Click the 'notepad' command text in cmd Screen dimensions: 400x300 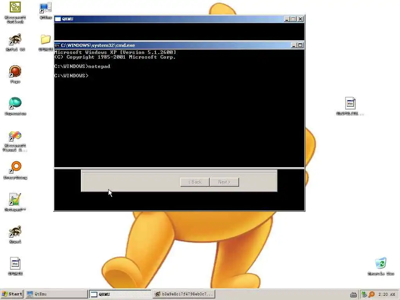tap(99, 66)
